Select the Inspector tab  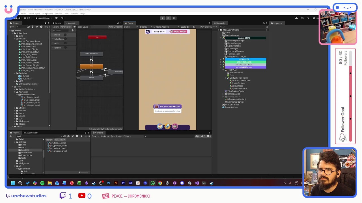(x=277, y=23)
